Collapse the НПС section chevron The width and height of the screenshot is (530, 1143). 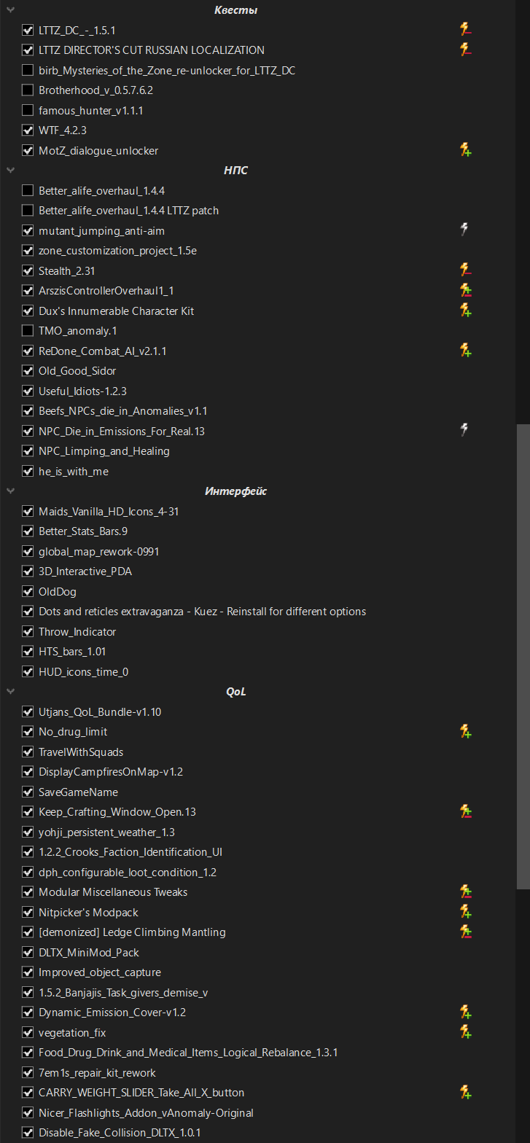point(10,171)
